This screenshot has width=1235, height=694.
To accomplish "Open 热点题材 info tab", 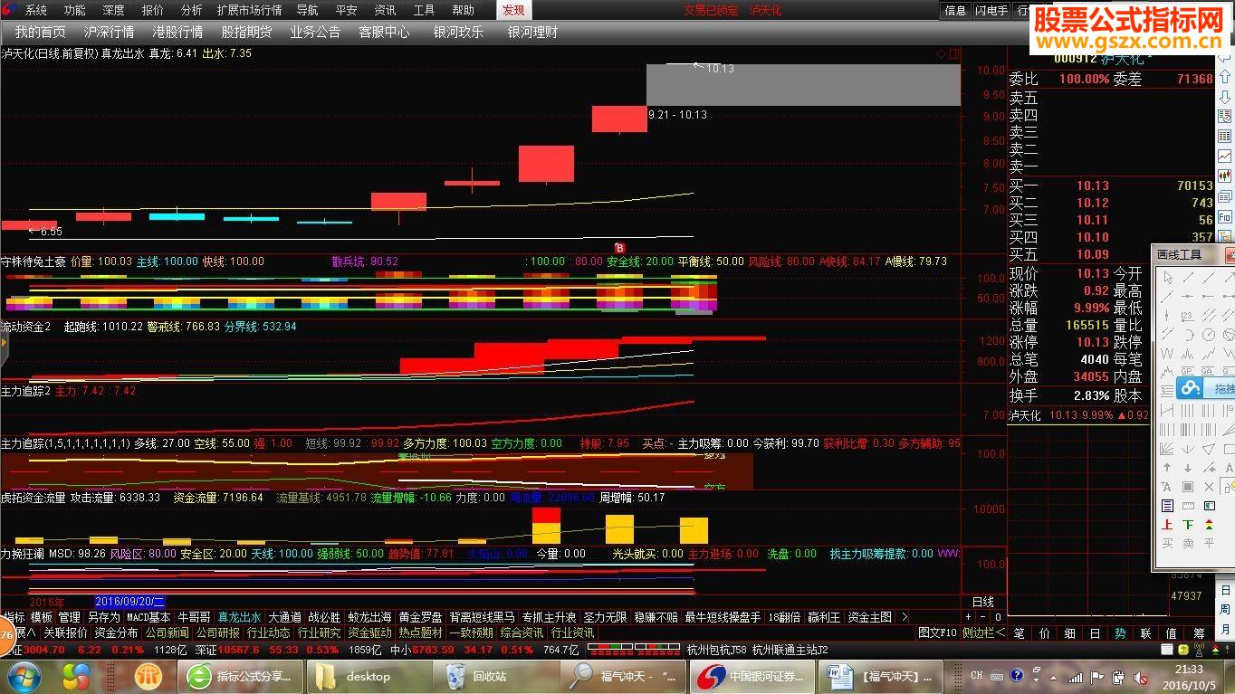I will (x=421, y=632).
